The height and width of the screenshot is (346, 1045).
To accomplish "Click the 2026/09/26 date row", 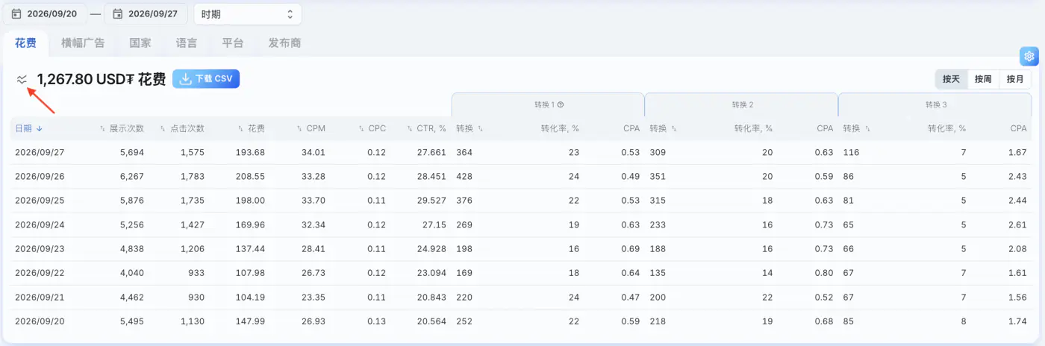I will coord(522,177).
